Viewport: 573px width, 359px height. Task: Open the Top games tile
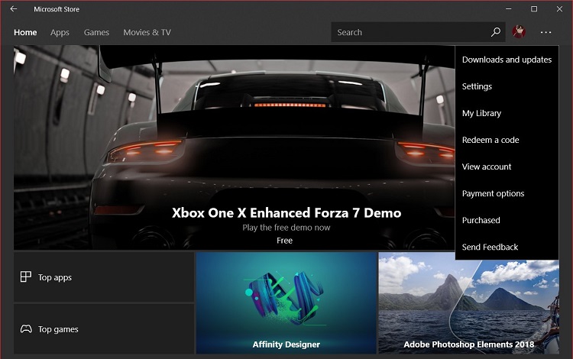pyautogui.click(x=104, y=328)
